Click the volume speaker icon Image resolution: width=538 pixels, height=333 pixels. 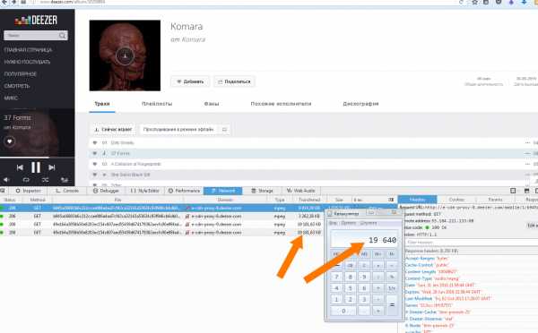(x=6, y=180)
